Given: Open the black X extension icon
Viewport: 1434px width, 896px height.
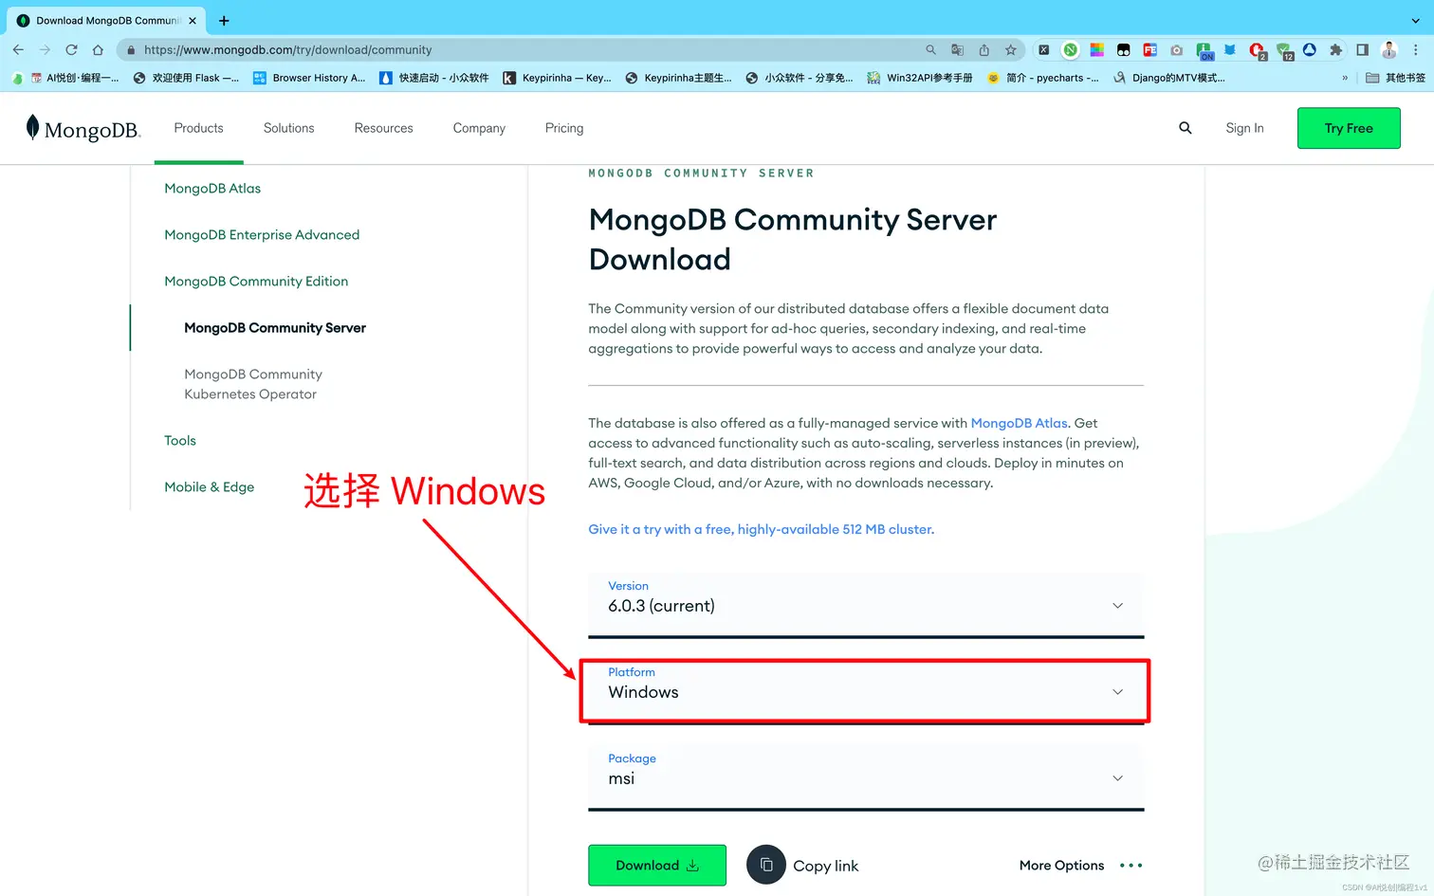Looking at the screenshot, I should [x=1043, y=49].
